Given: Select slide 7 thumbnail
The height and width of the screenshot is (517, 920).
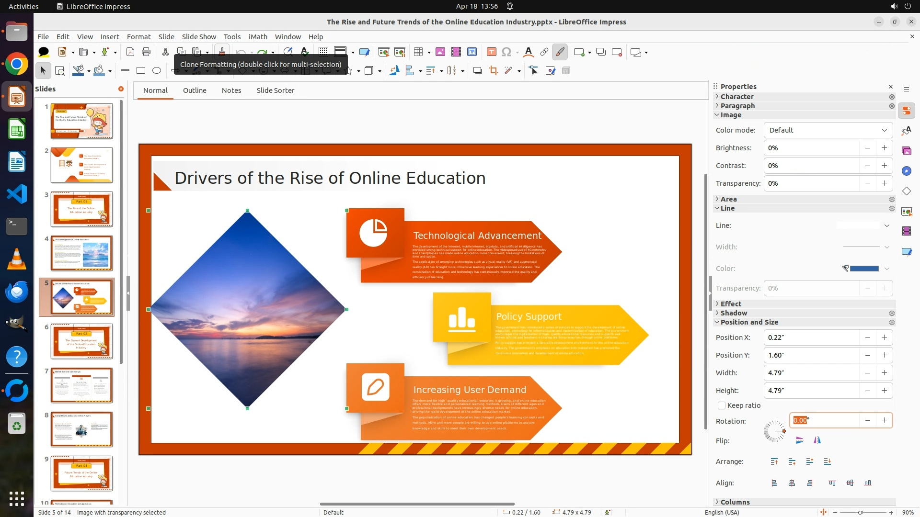Looking at the screenshot, I should tap(81, 385).
